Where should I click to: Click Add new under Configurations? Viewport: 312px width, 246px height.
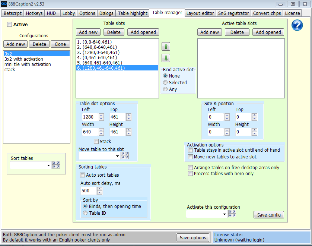16,44
